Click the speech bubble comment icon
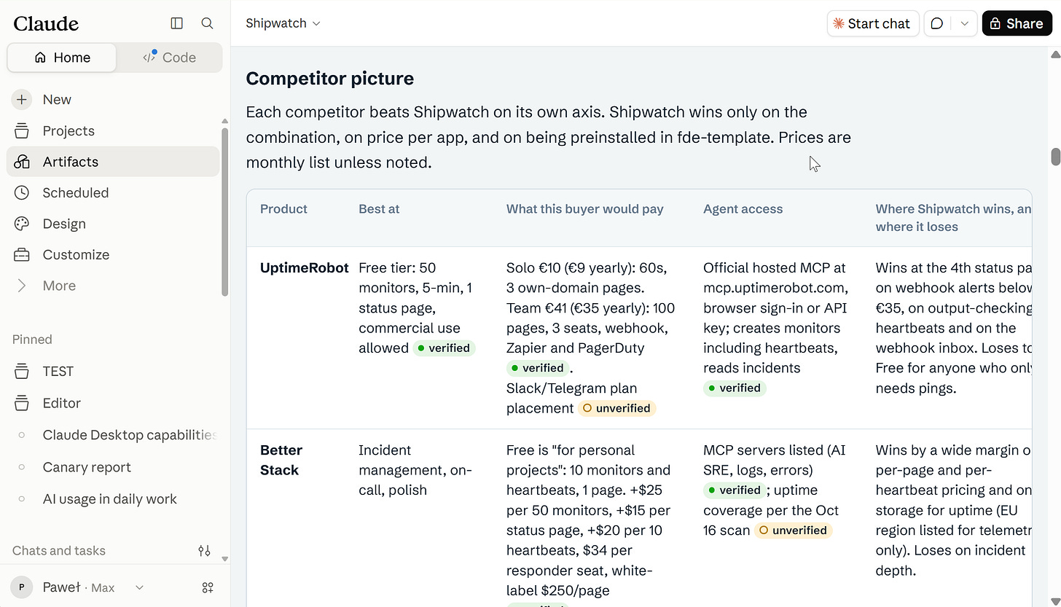Viewport: 1061px width, 607px height. (x=937, y=23)
